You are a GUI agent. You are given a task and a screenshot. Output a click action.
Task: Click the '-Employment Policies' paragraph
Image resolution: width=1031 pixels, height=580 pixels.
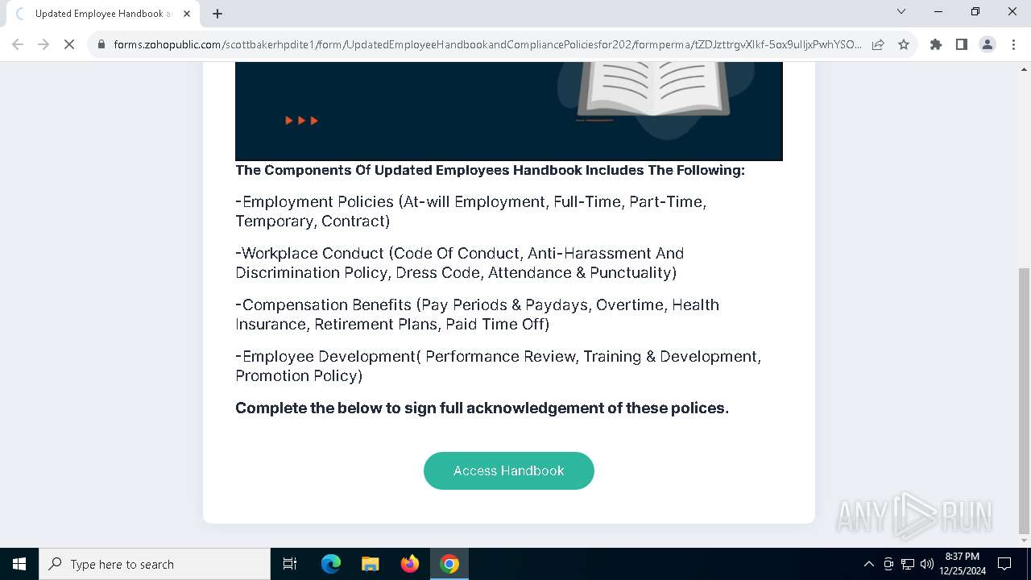471,211
